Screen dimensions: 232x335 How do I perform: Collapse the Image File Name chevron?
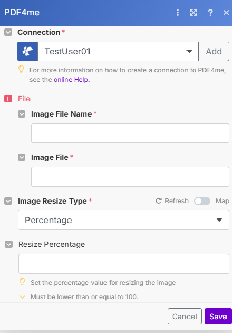click(x=22, y=114)
